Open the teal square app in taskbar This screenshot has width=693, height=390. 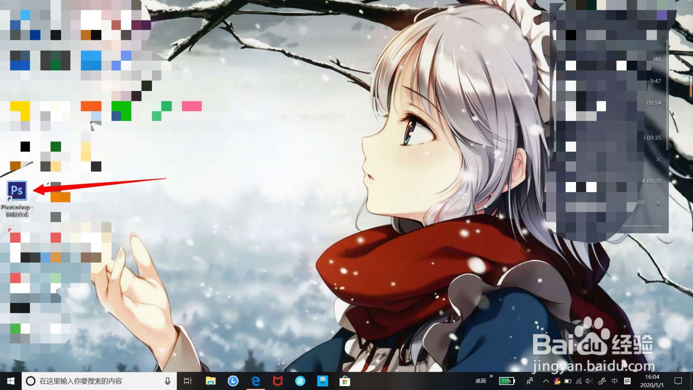[323, 381]
